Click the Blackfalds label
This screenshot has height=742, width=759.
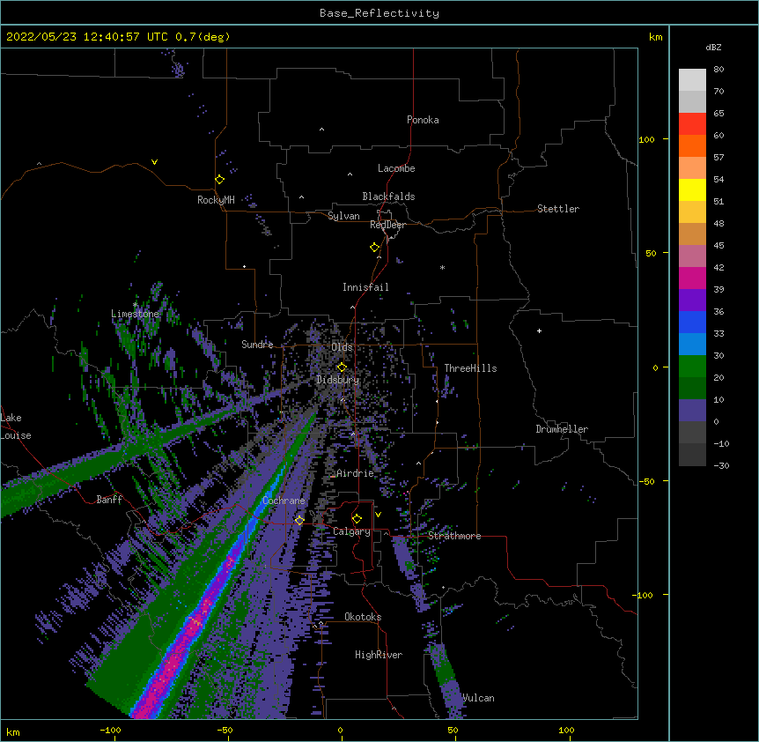pyautogui.click(x=388, y=197)
